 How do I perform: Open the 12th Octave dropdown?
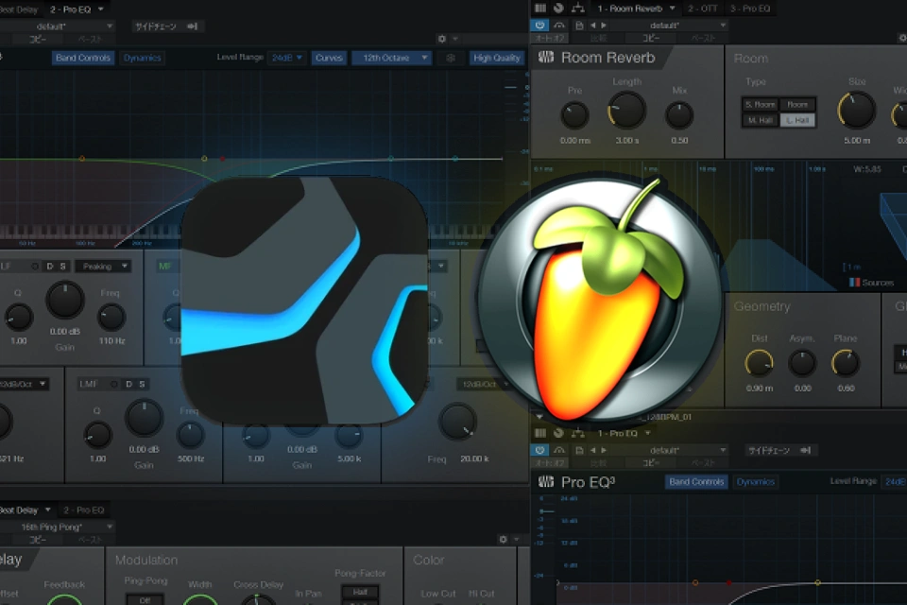tap(392, 58)
